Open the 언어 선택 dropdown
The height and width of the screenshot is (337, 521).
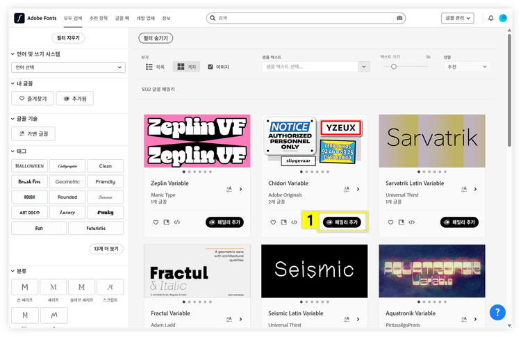pos(68,67)
